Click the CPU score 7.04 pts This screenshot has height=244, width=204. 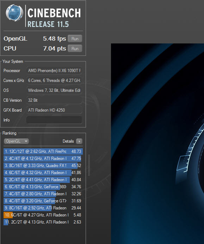(x=55, y=48)
